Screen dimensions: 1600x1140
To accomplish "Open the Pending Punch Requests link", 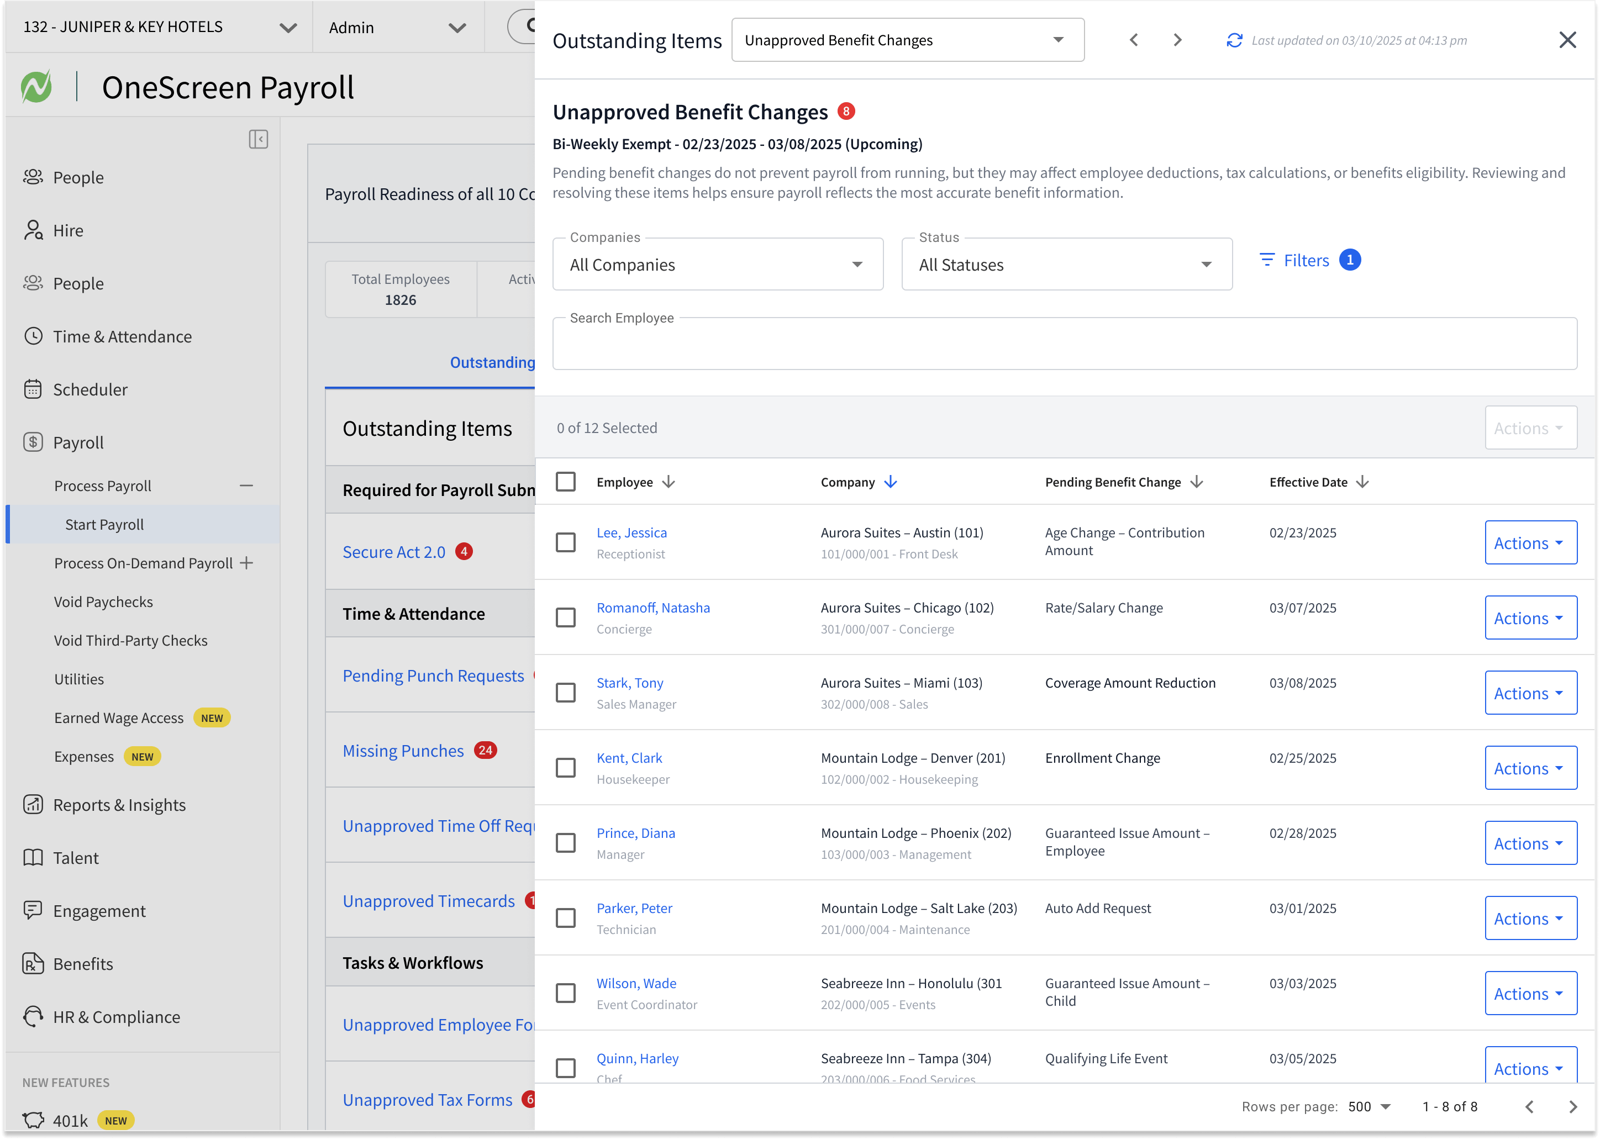I will pos(433,675).
